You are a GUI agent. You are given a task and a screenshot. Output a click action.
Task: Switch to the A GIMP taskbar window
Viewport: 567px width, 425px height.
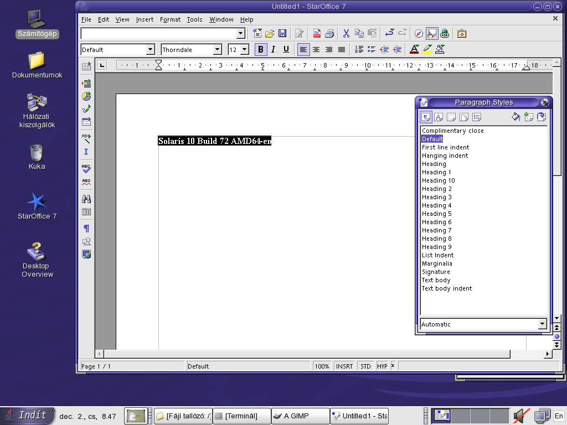point(300,416)
